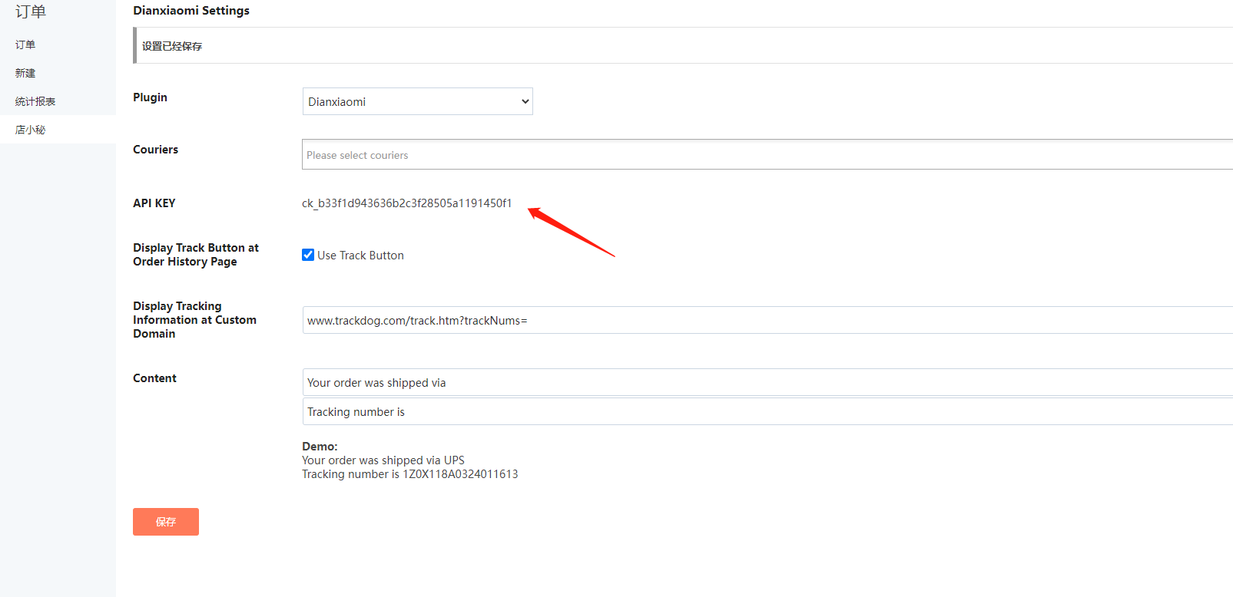Click the Couriers label
Image resolution: width=1233 pixels, height=597 pixels.
click(155, 150)
